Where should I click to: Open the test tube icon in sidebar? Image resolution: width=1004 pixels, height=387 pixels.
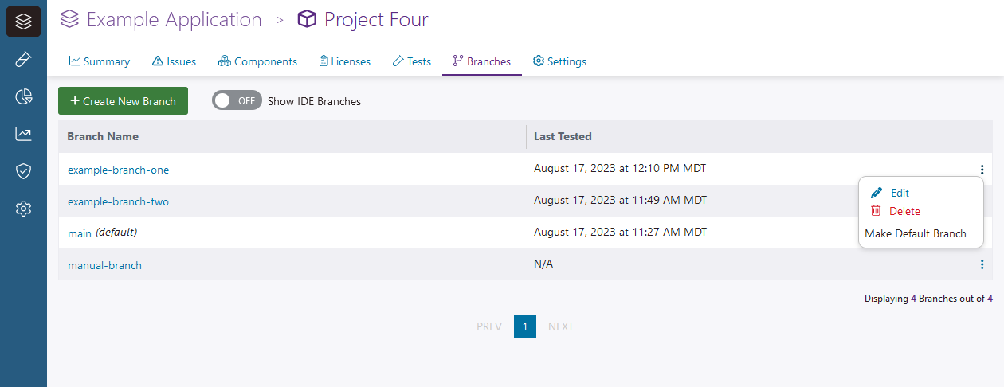pos(23,59)
